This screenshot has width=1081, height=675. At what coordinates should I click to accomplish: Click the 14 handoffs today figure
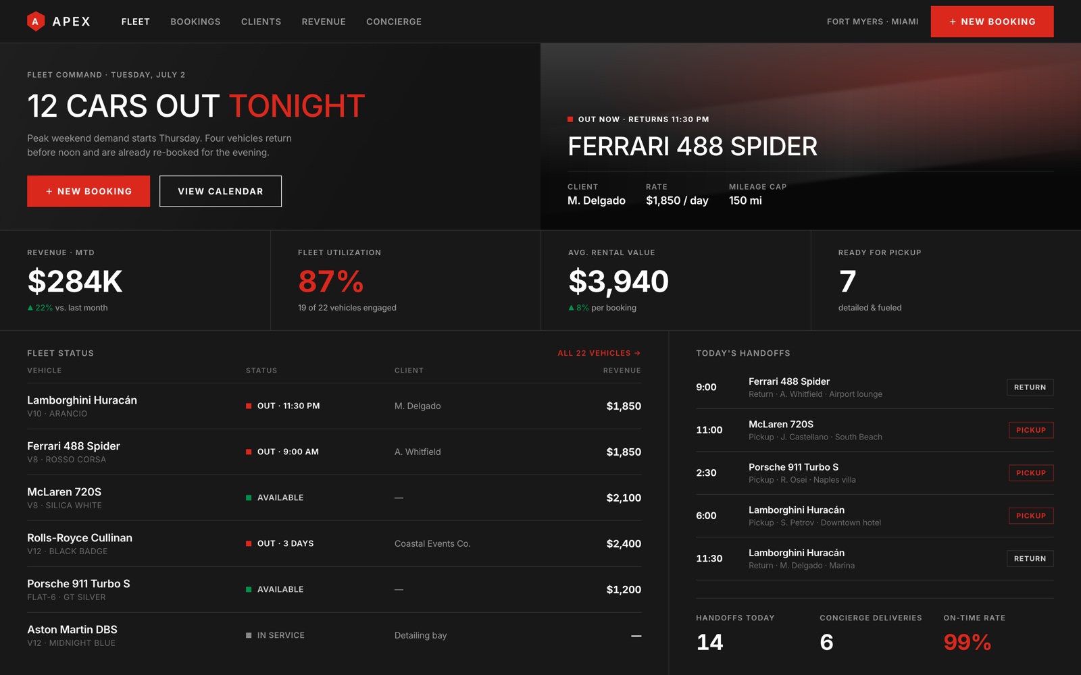point(709,642)
